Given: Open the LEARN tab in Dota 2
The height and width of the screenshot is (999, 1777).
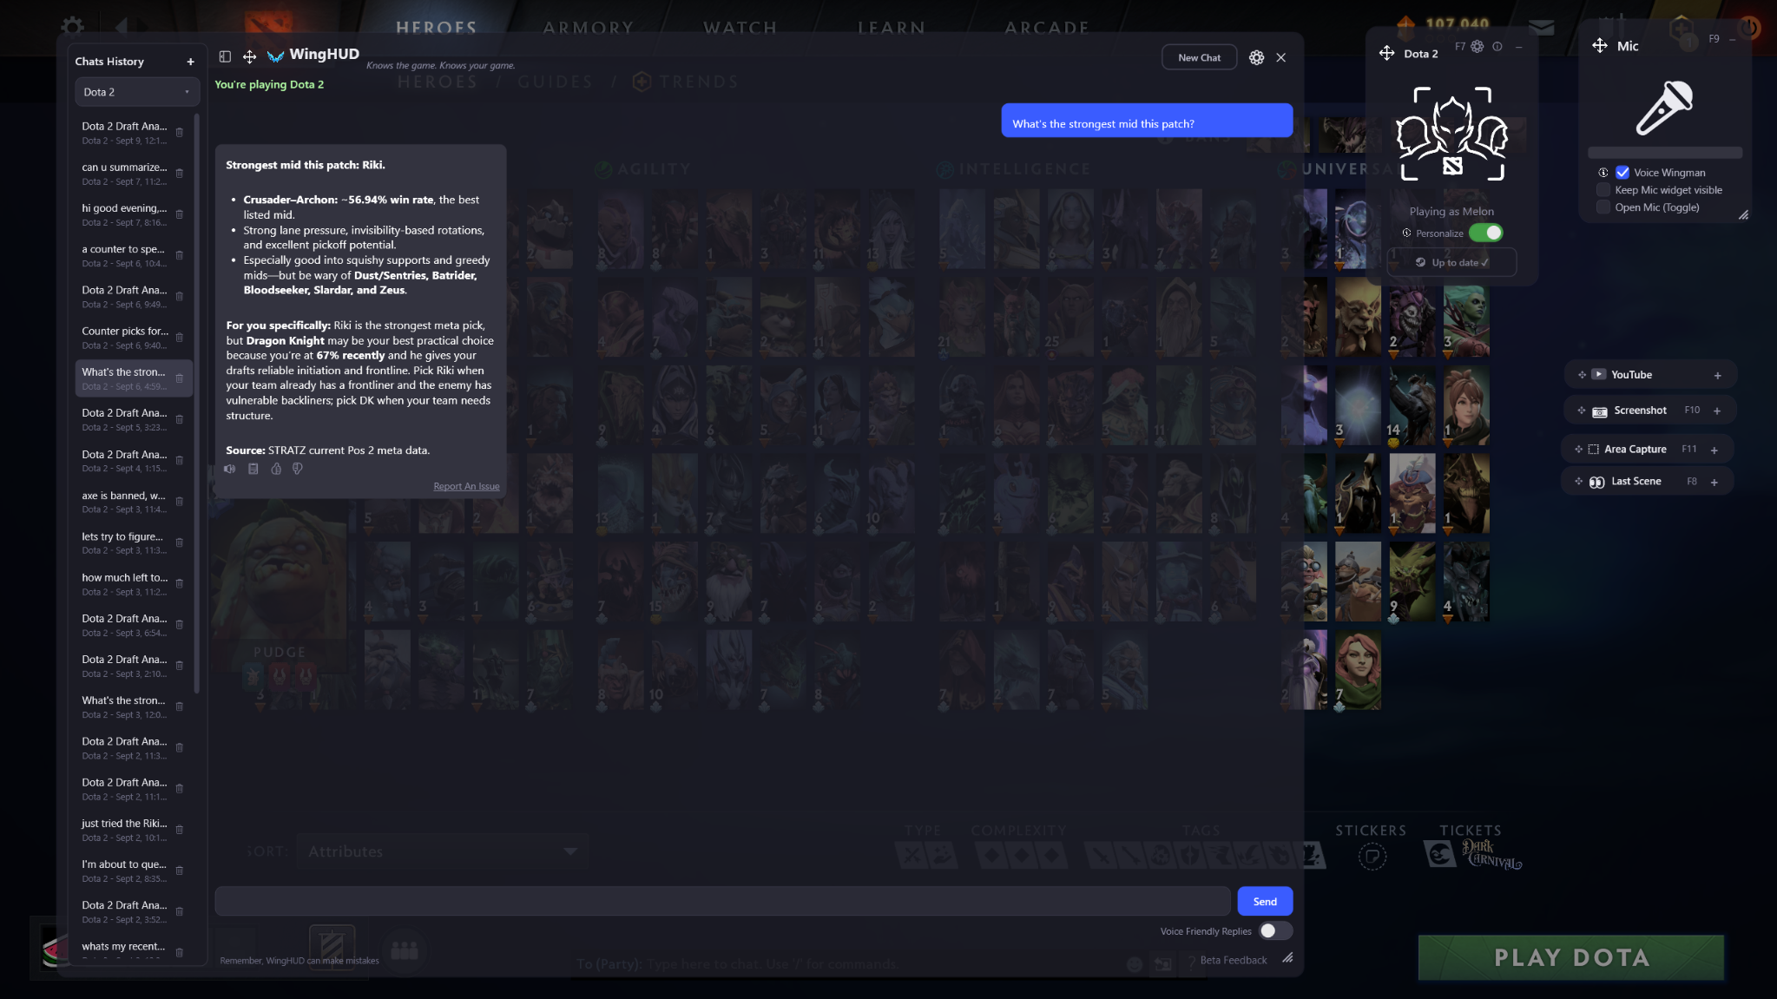Looking at the screenshot, I should pyautogui.click(x=892, y=27).
